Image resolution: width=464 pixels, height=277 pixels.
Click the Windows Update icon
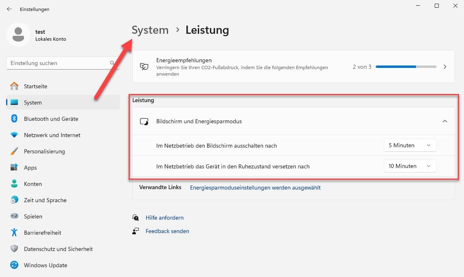click(x=13, y=265)
